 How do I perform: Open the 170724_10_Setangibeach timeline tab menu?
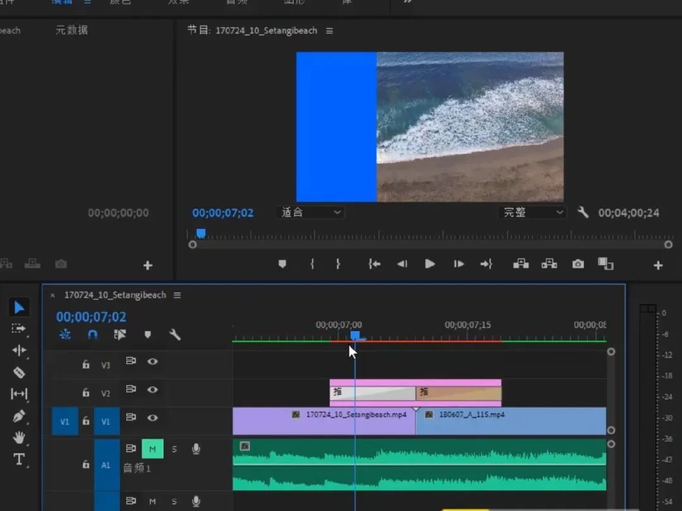tap(177, 295)
